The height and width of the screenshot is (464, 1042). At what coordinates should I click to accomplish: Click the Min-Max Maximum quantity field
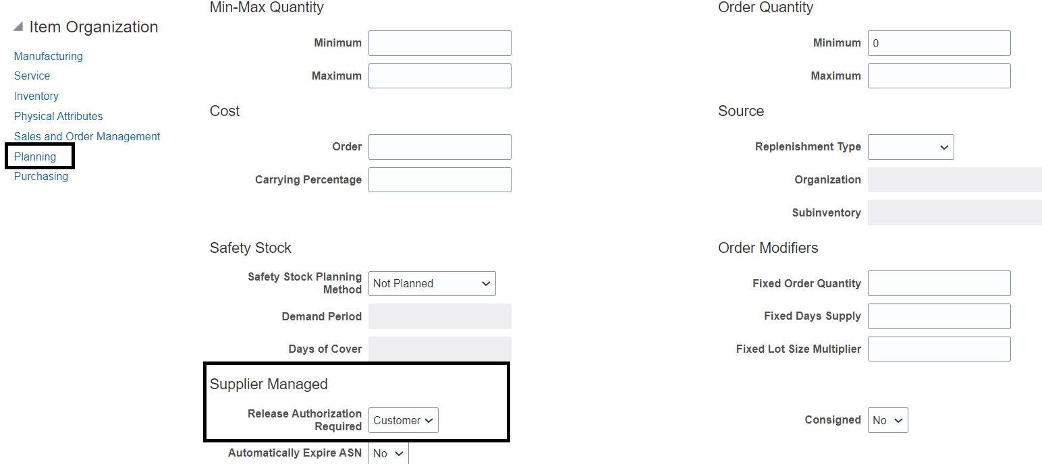pos(439,76)
